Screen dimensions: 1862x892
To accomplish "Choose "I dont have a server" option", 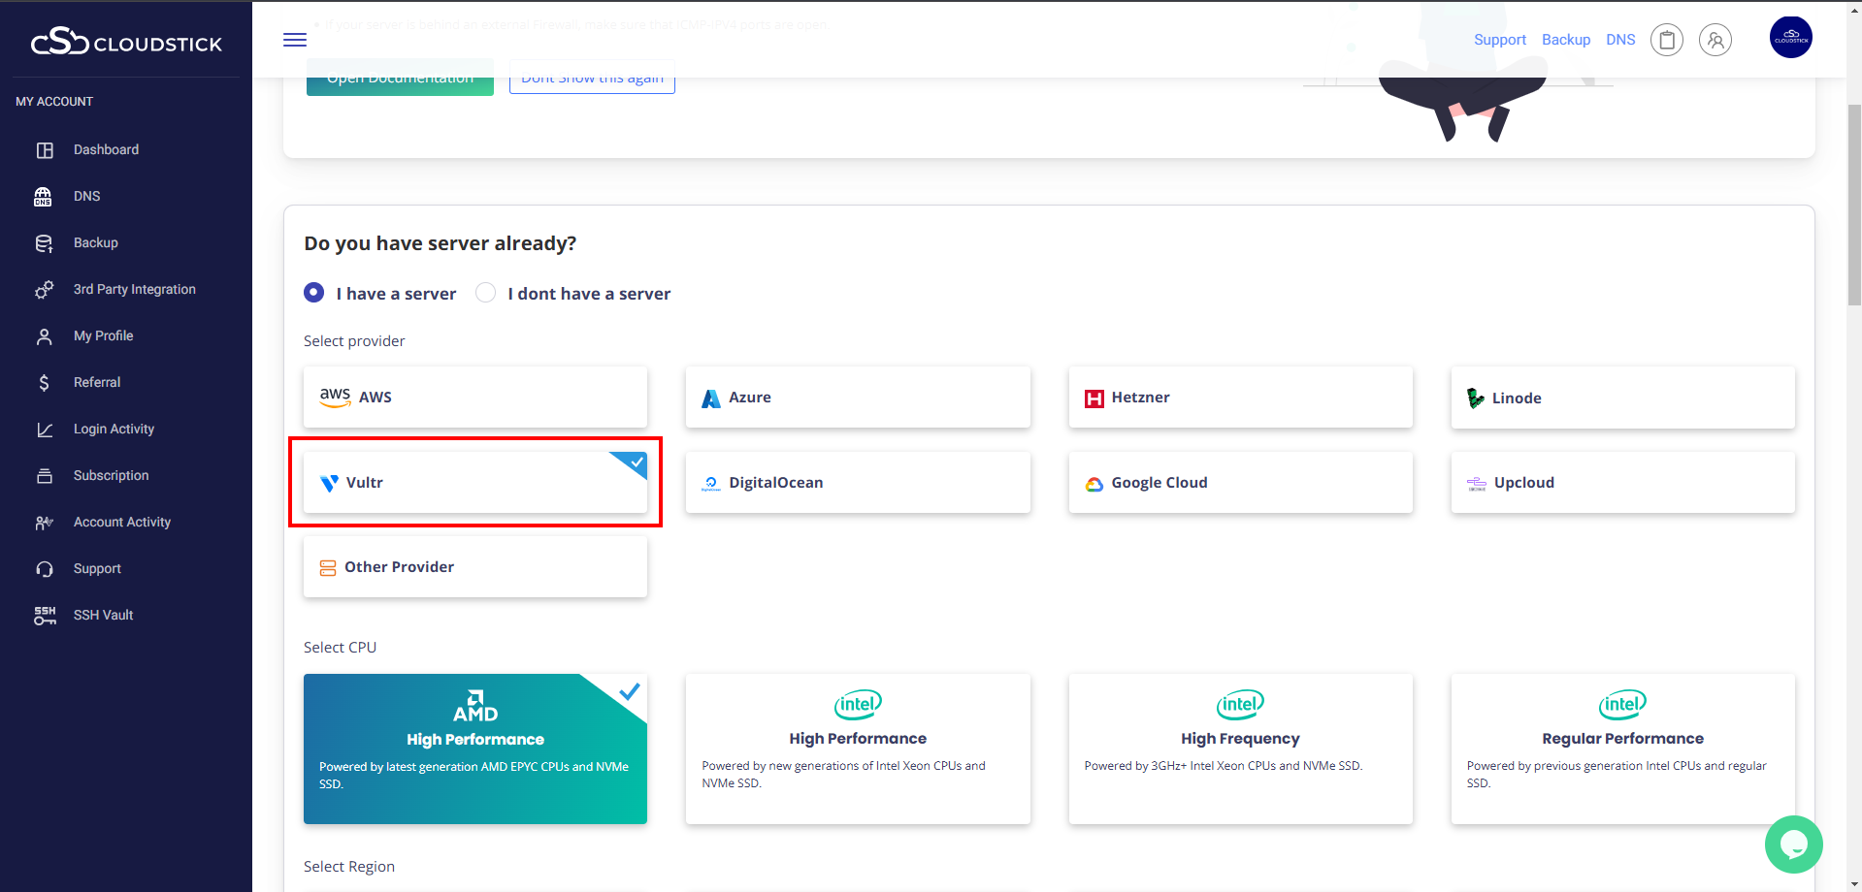I will pos(486,293).
